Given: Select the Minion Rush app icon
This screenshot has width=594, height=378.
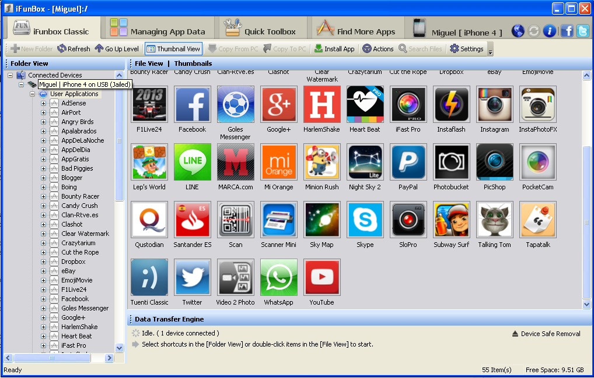Looking at the screenshot, I should 322,162.
